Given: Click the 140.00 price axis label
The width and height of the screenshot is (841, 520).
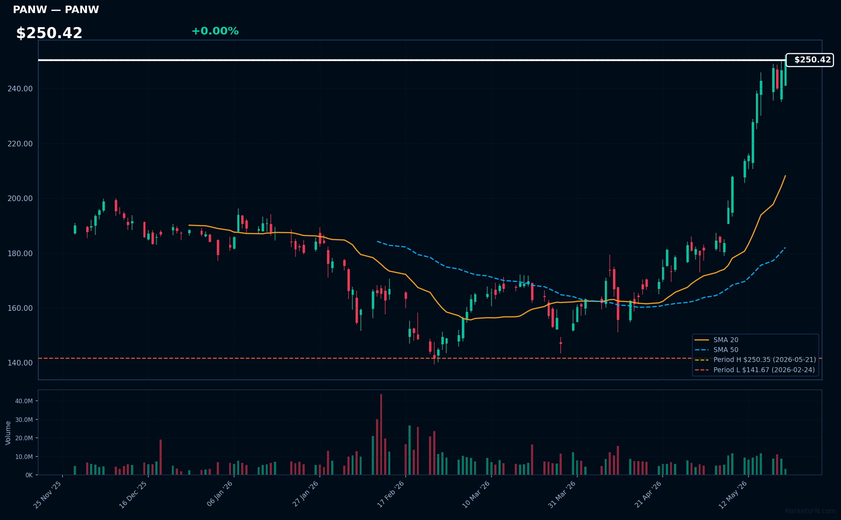Looking at the screenshot, I should point(20,363).
